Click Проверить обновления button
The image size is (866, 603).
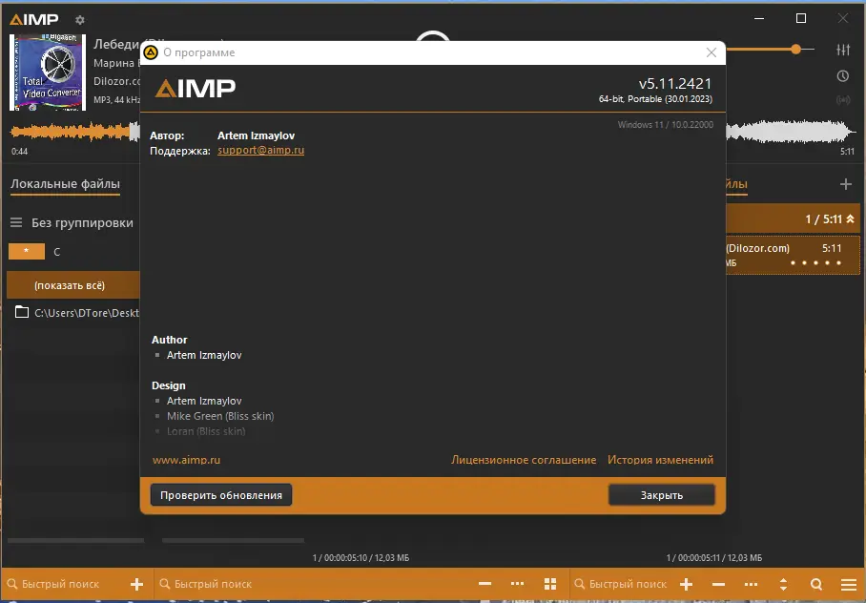click(x=221, y=495)
